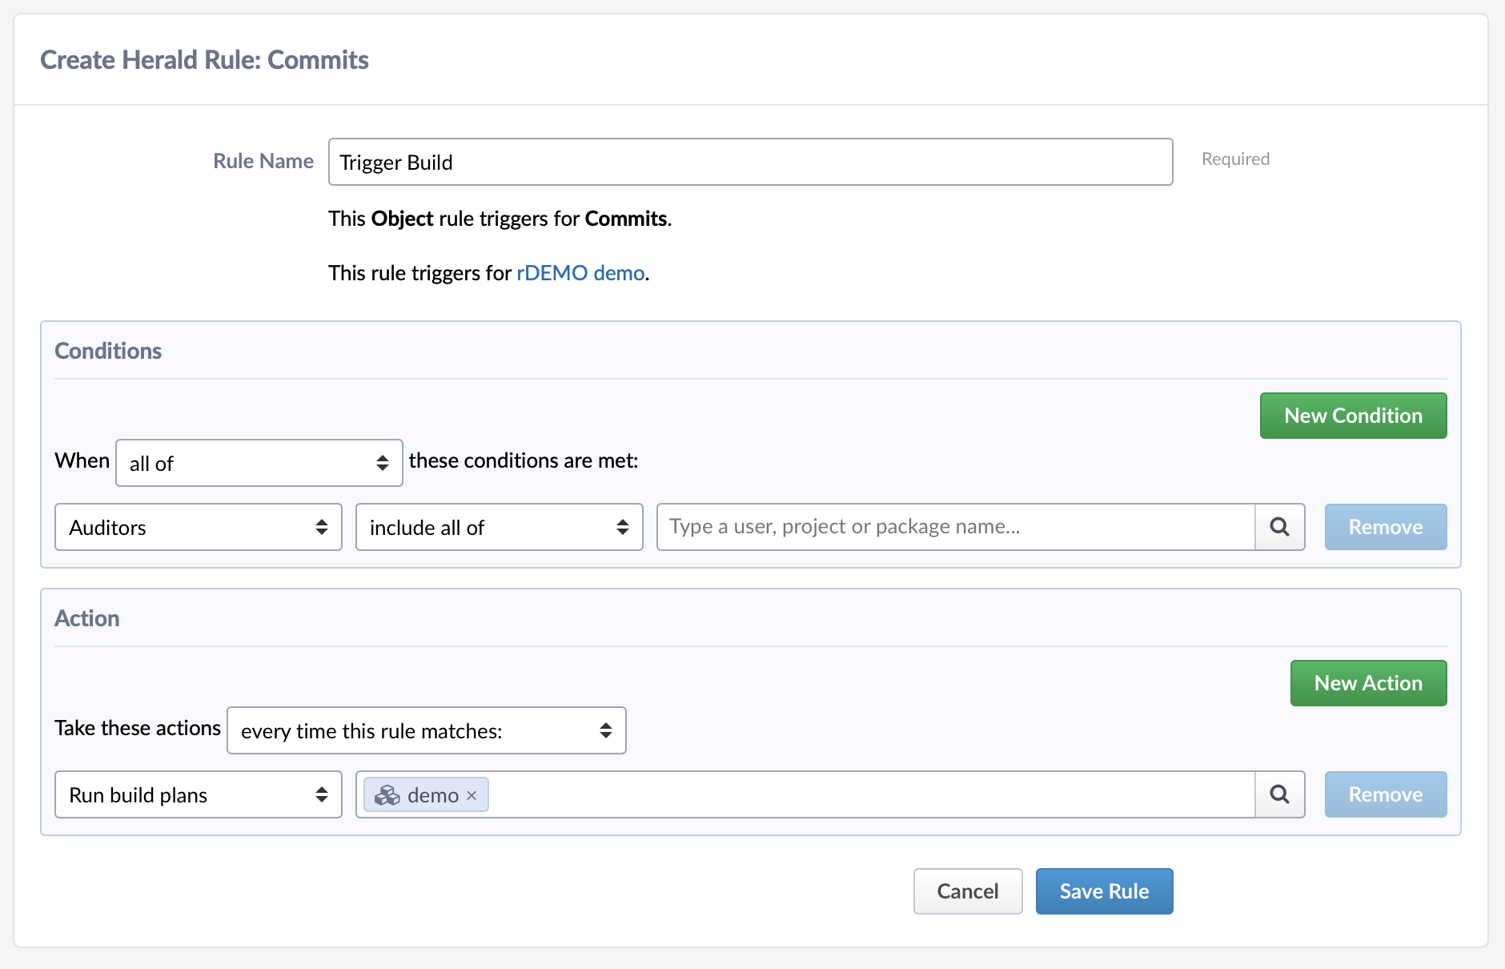
Task: Remove the demo build plan token
Action: (x=472, y=794)
